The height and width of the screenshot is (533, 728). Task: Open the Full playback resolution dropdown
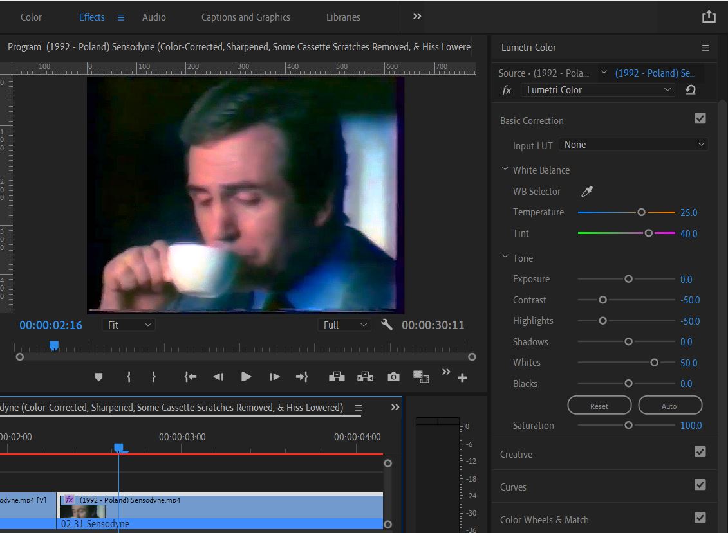click(344, 325)
